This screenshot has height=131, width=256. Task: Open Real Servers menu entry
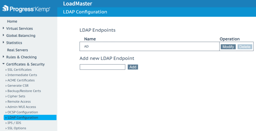[17, 50]
